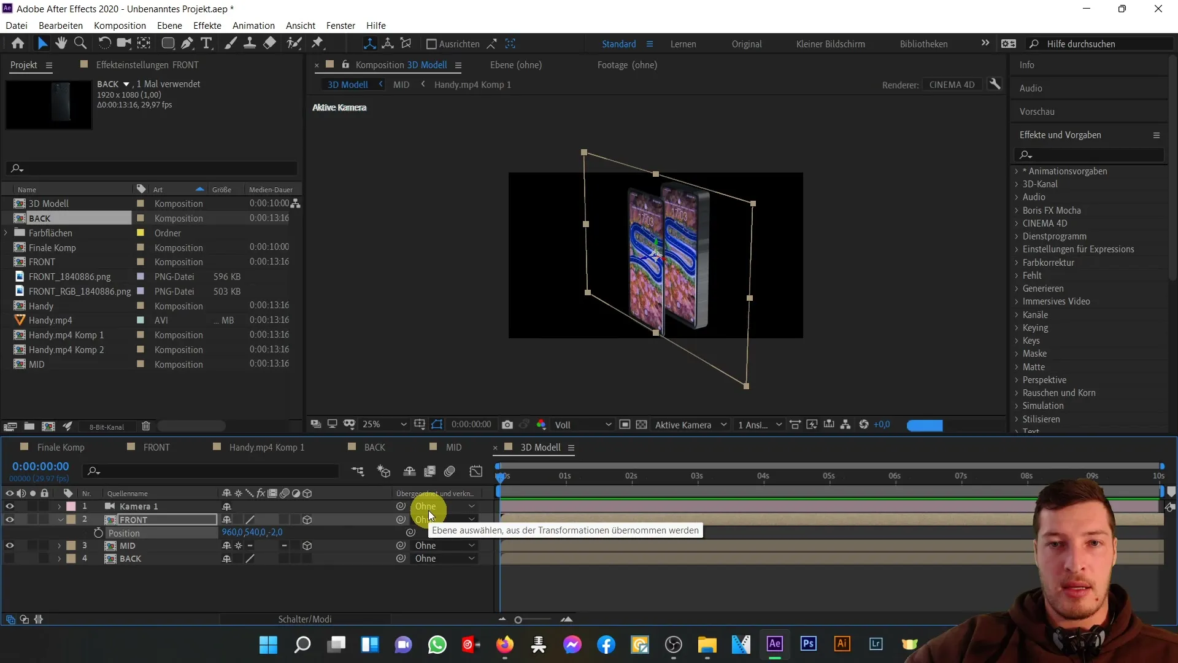This screenshot has width=1178, height=663.
Task: Toggle transparency grid in viewer
Action: tap(641, 425)
